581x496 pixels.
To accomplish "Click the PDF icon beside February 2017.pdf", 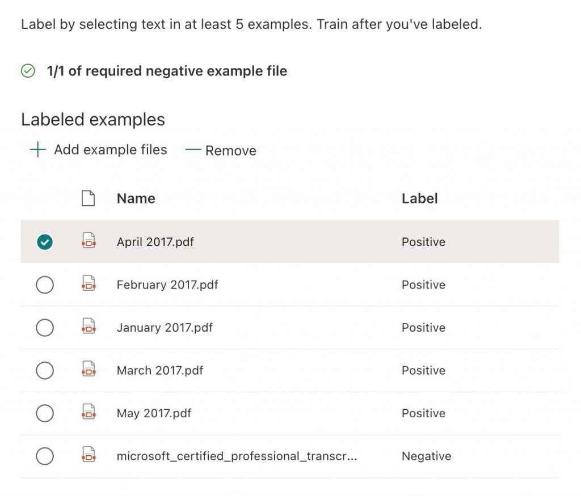I will tap(89, 285).
